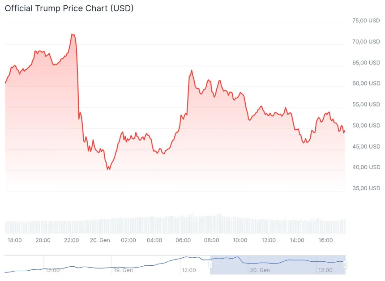The height and width of the screenshot is (281, 385).
Task: Click the volume bars below 08:00
Action: pyautogui.click(x=213, y=224)
